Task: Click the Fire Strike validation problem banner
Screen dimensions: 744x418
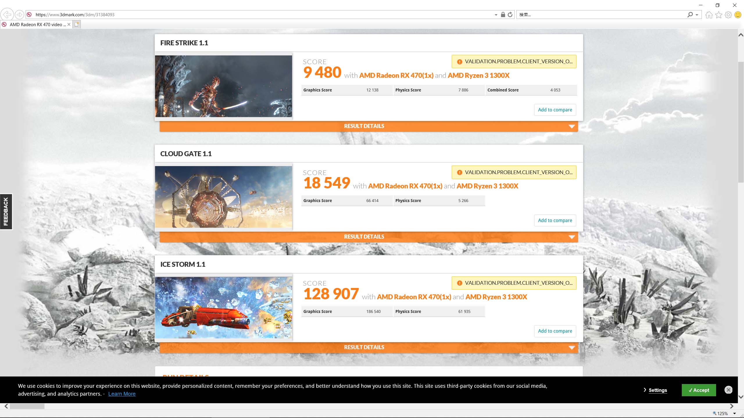Action: (x=514, y=62)
